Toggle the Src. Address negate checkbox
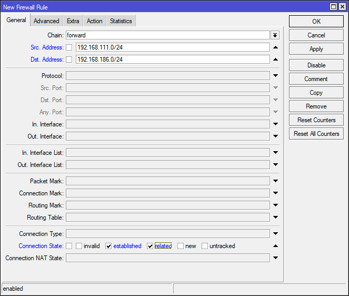 pyautogui.click(x=69, y=47)
